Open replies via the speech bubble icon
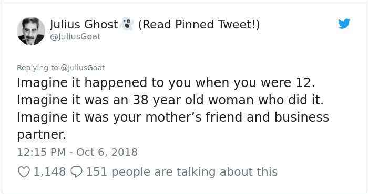This screenshot has height=194, width=368. [x=76, y=171]
